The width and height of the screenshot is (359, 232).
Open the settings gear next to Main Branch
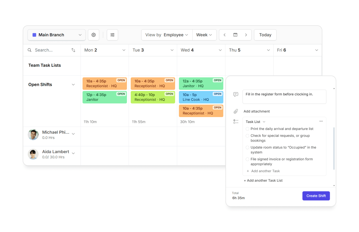coord(93,35)
